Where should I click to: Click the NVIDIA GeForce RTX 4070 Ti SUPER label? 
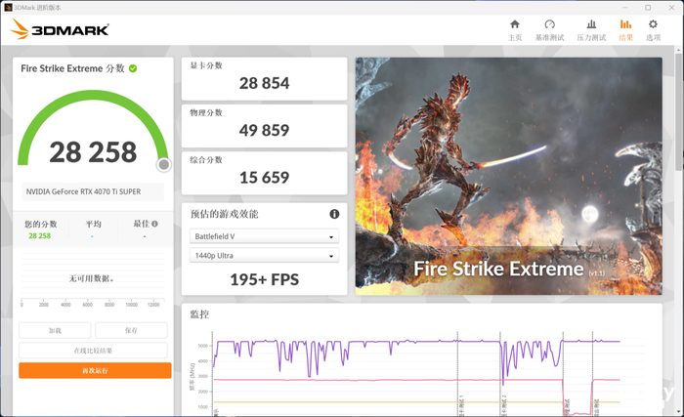[x=83, y=192]
